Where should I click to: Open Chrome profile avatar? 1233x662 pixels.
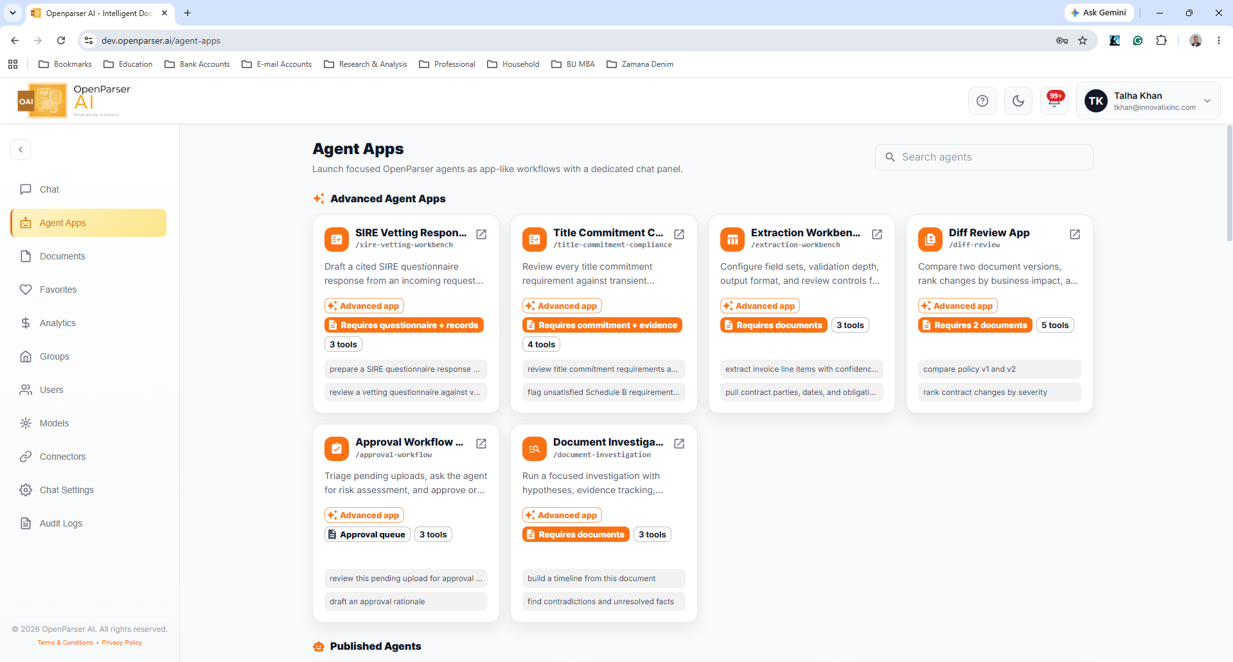[1196, 40]
